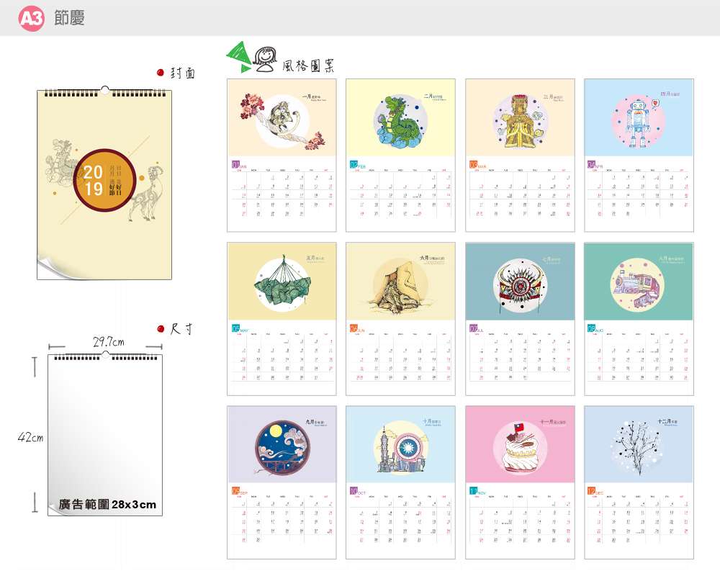Click the green dragon illustration in February
Screen dimensions: 720x576
pyautogui.click(x=399, y=122)
